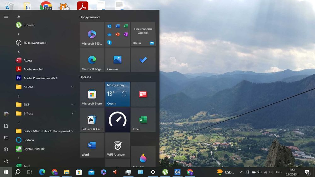The height and width of the screenshot is (177, 315).
Task: Open Task View on taskbar
Action: click(29, 172)
